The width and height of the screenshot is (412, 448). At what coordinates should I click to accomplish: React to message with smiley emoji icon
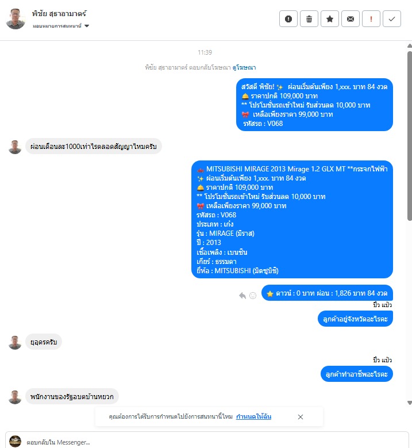pyautogui.click(x=253, y=296)
